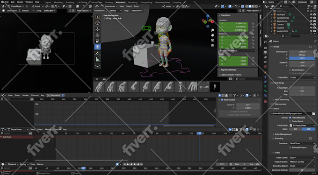
Task: Toggle the File Extensions checkbox
Action: 290,118
